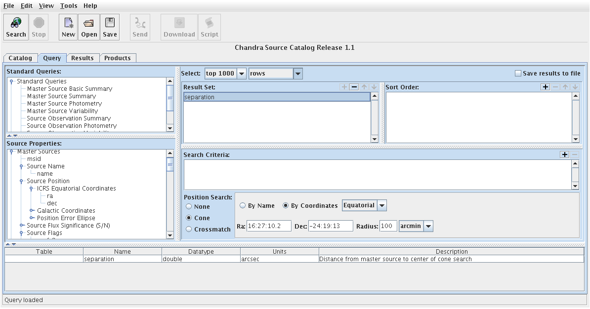Add criterion with Search Criteria plus icon
Image resolution: width=590 pixels, height=309 pixels.
tap(564, 154)
